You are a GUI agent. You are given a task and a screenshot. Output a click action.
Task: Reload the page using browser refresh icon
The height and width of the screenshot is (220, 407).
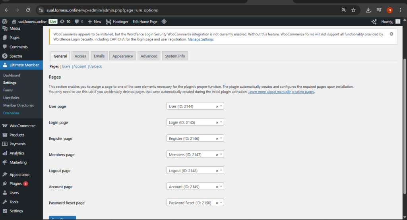(28, 10)
